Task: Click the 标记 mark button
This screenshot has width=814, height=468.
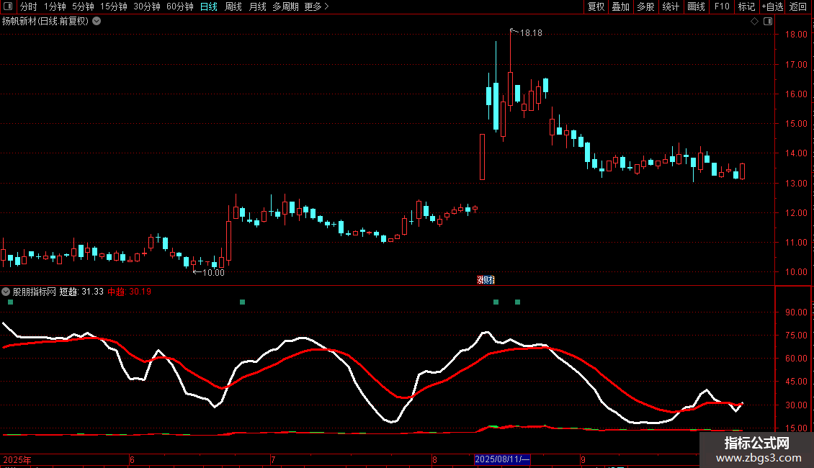Action: [746, 6]
